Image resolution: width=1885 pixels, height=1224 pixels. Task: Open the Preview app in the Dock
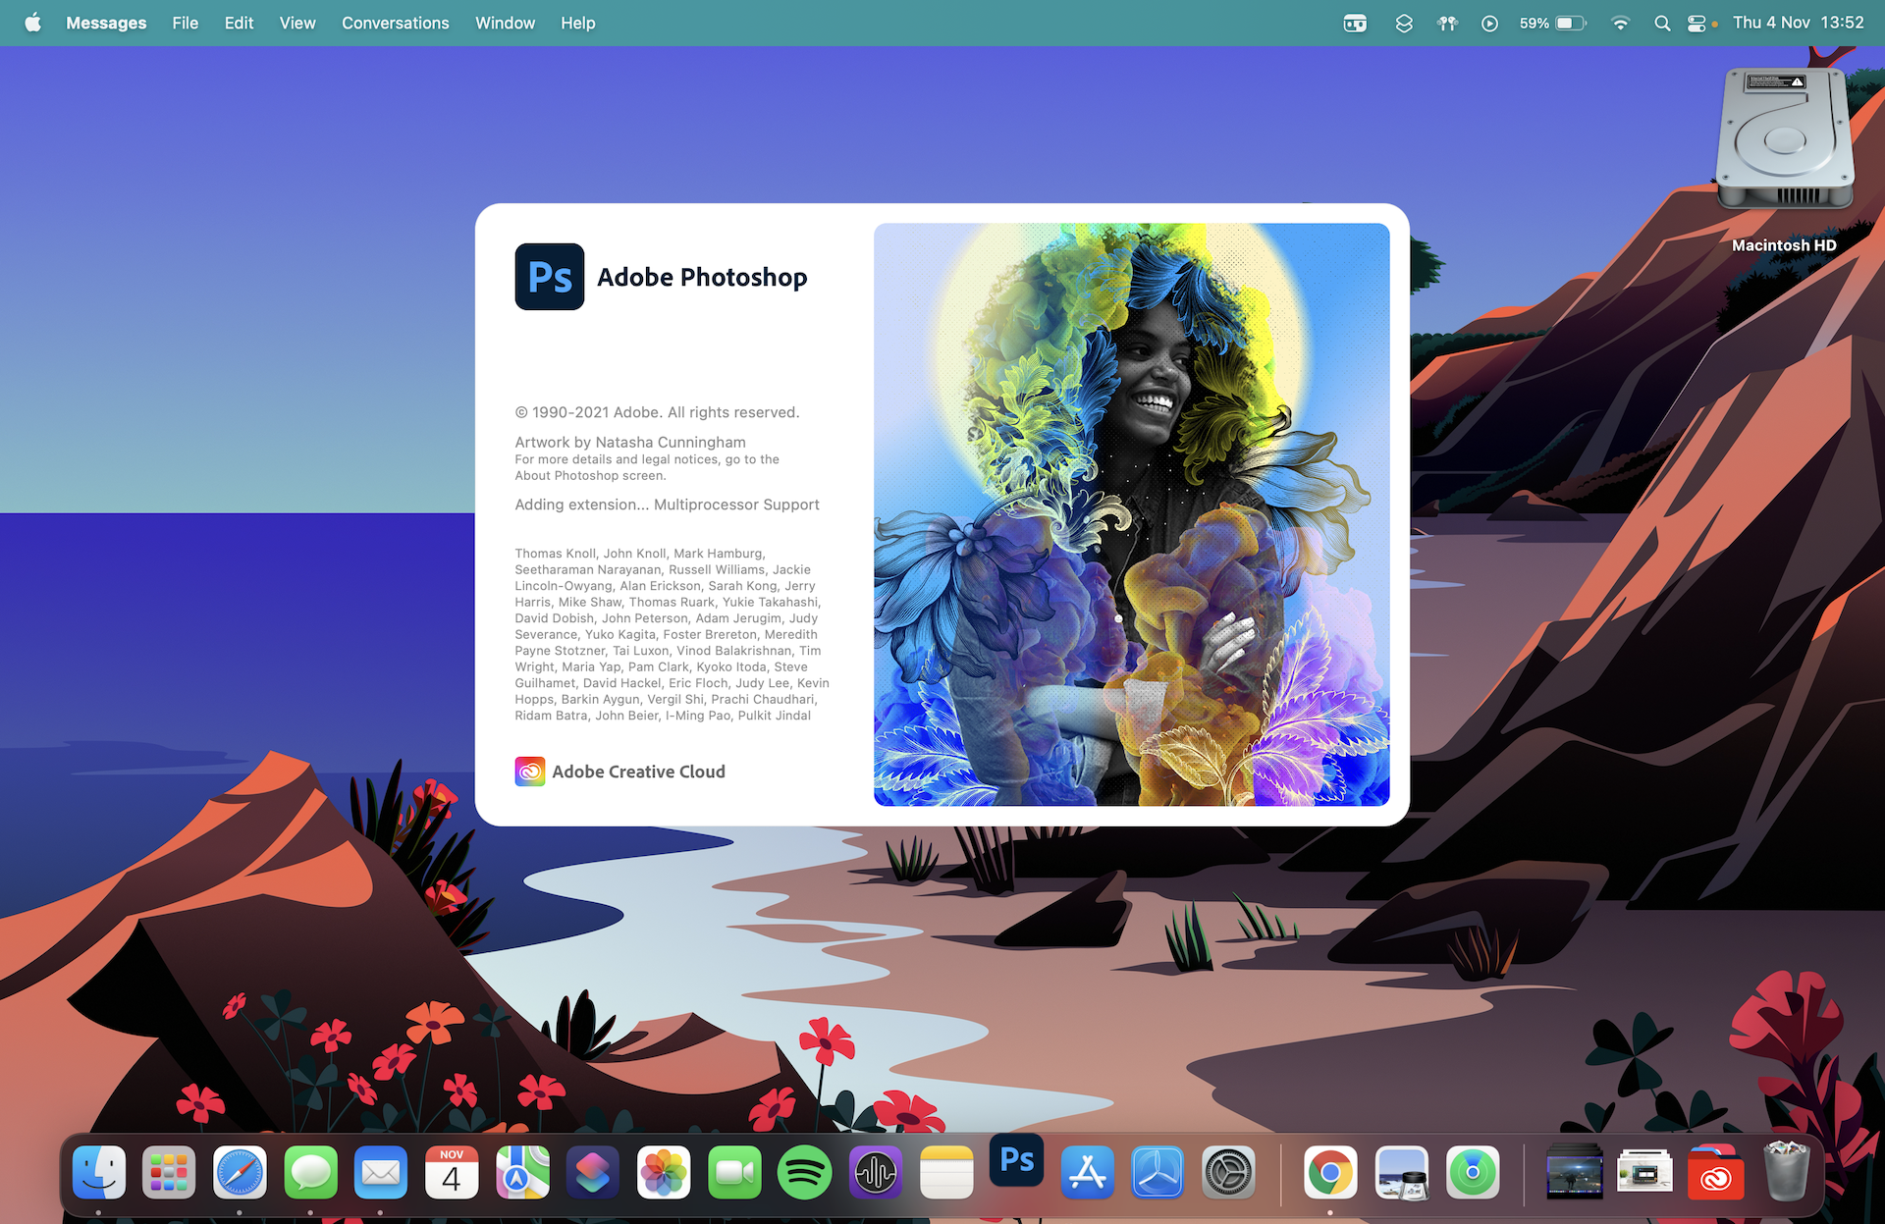point(1402,1172)
